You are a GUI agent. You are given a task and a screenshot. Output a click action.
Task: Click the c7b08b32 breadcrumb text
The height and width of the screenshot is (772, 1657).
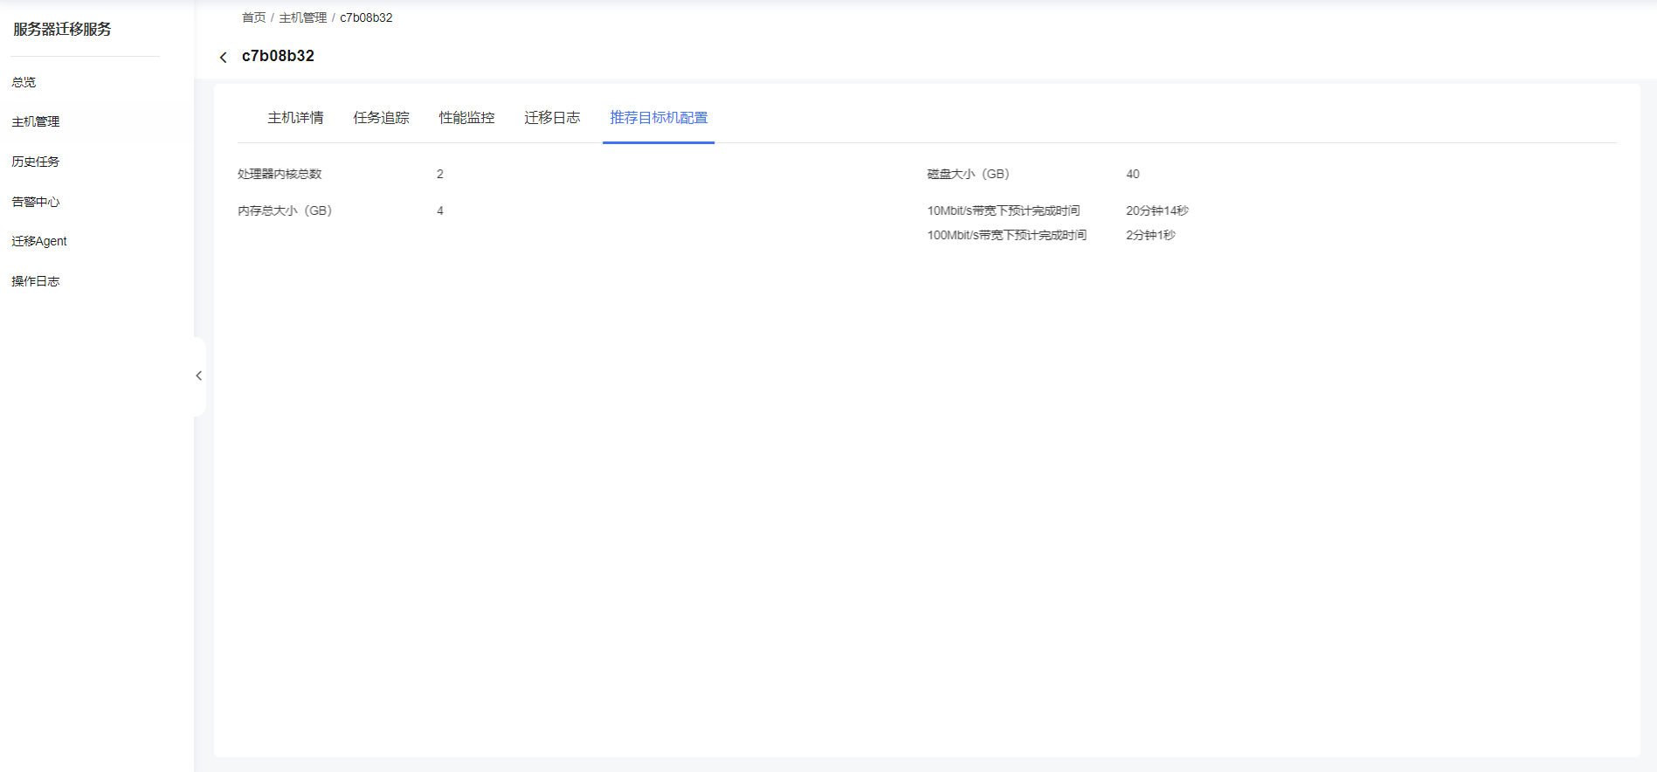point(366,17)
